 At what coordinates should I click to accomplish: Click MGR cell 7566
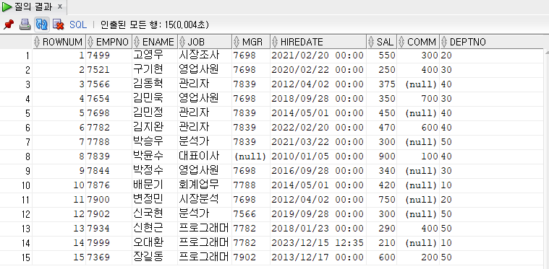point(251,214)
